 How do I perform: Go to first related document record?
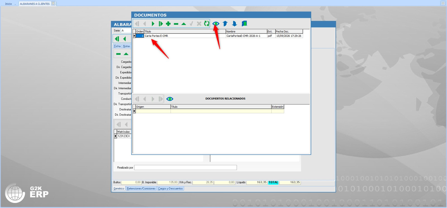pos(137,99)
